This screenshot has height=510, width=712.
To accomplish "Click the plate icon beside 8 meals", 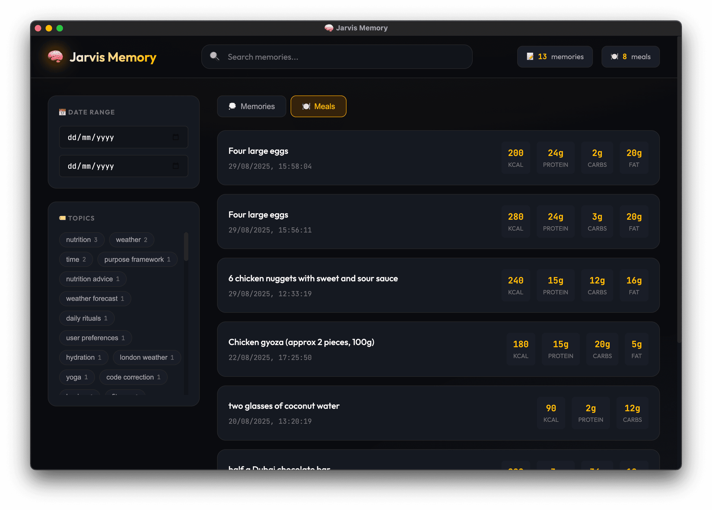I will (614, 56).
